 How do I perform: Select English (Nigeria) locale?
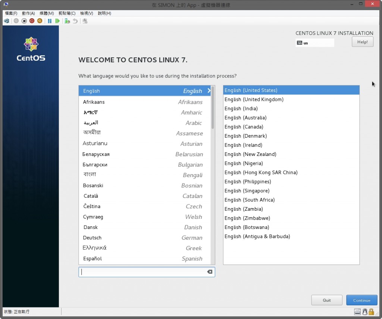click(291, 163)
